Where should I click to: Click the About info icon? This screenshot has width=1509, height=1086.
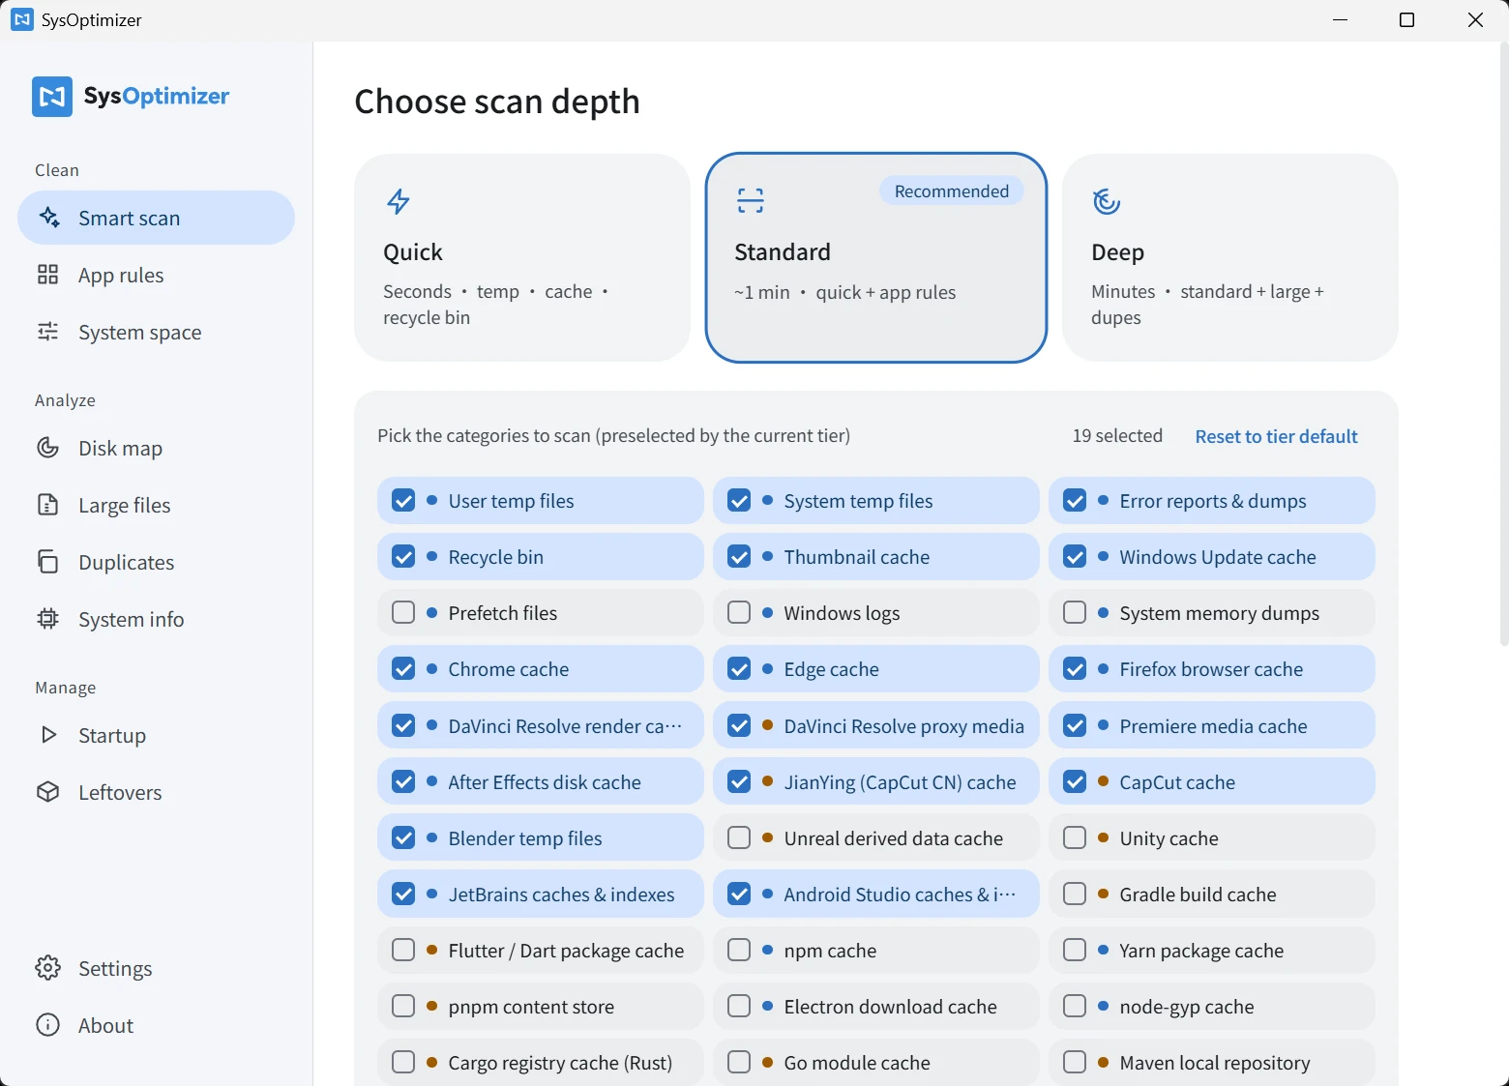pyautogui.click(x=47, y=1025)
